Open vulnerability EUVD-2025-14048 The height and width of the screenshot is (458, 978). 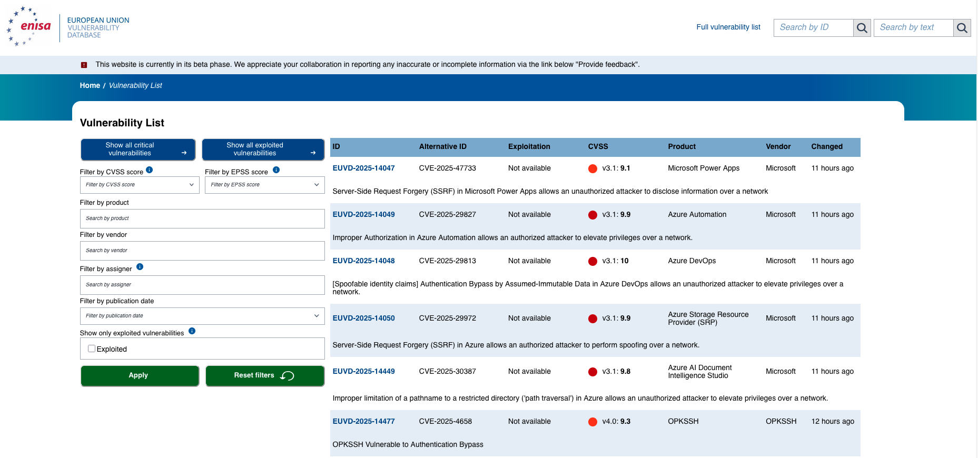coord(363,261)
